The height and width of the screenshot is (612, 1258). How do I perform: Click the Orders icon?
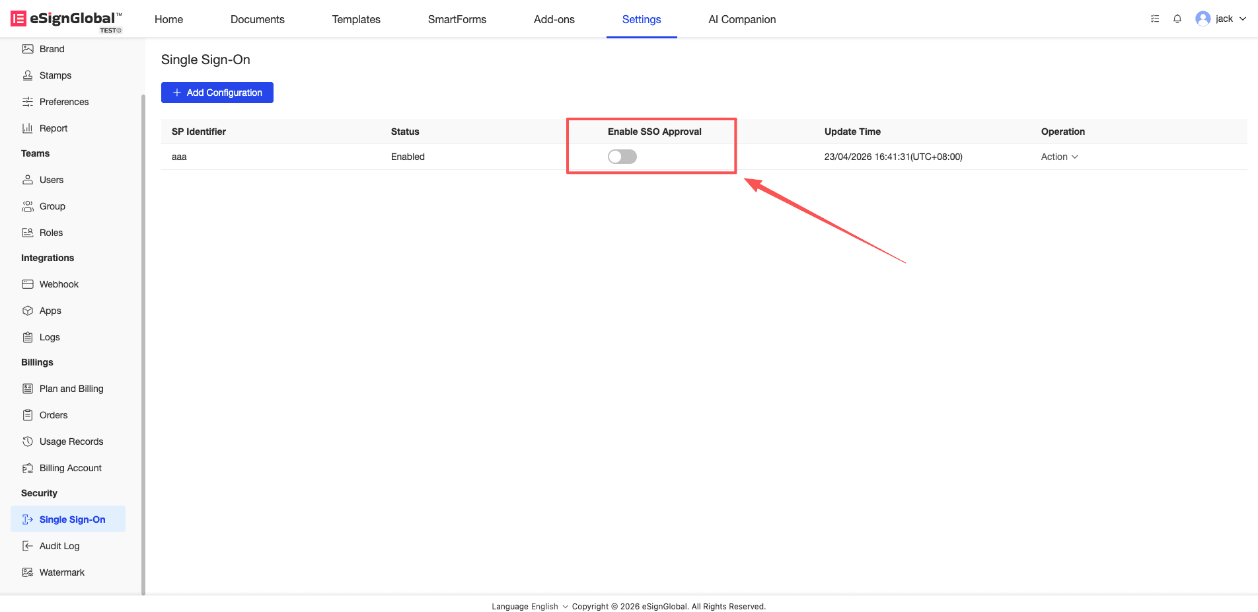pyautogui.click(x=28, y=415)
